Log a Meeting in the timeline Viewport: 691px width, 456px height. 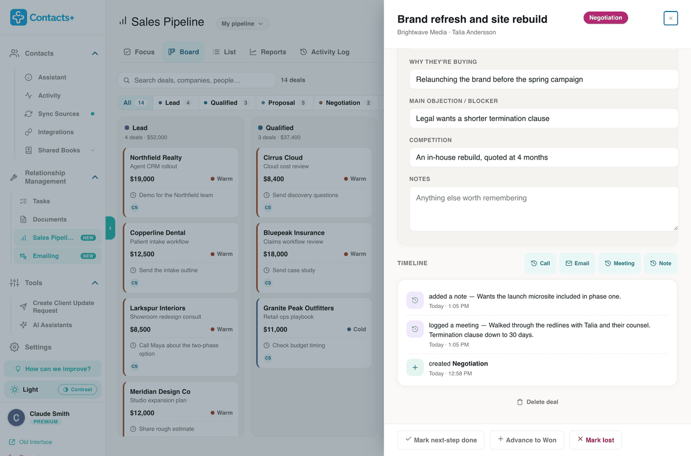[x=620, y=263]
